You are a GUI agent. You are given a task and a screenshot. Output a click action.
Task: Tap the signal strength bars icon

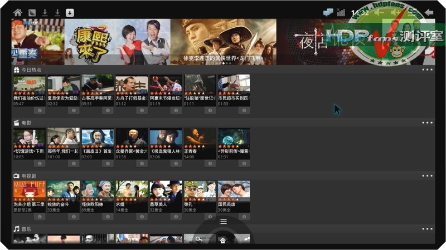tap(341, 12)
